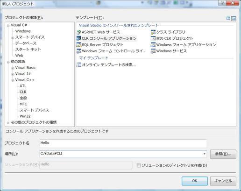Image resolution: width=241 pixels, height=191 pixels.
Task: Select 全般 under Visual C++
Action: [23, 98]
